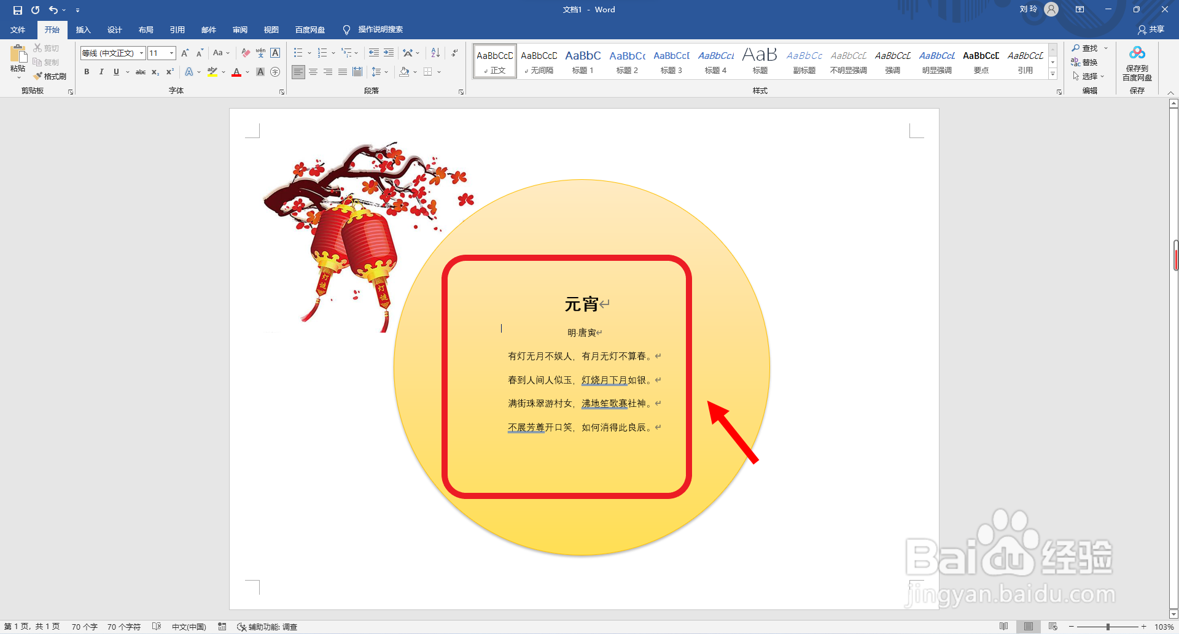Click the Paste clipboard icon
The image size is (1179, 634).
(x=18, y=55)
